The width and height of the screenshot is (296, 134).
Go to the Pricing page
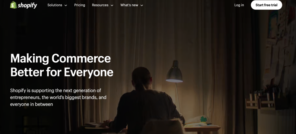click(x=79, y=5)
